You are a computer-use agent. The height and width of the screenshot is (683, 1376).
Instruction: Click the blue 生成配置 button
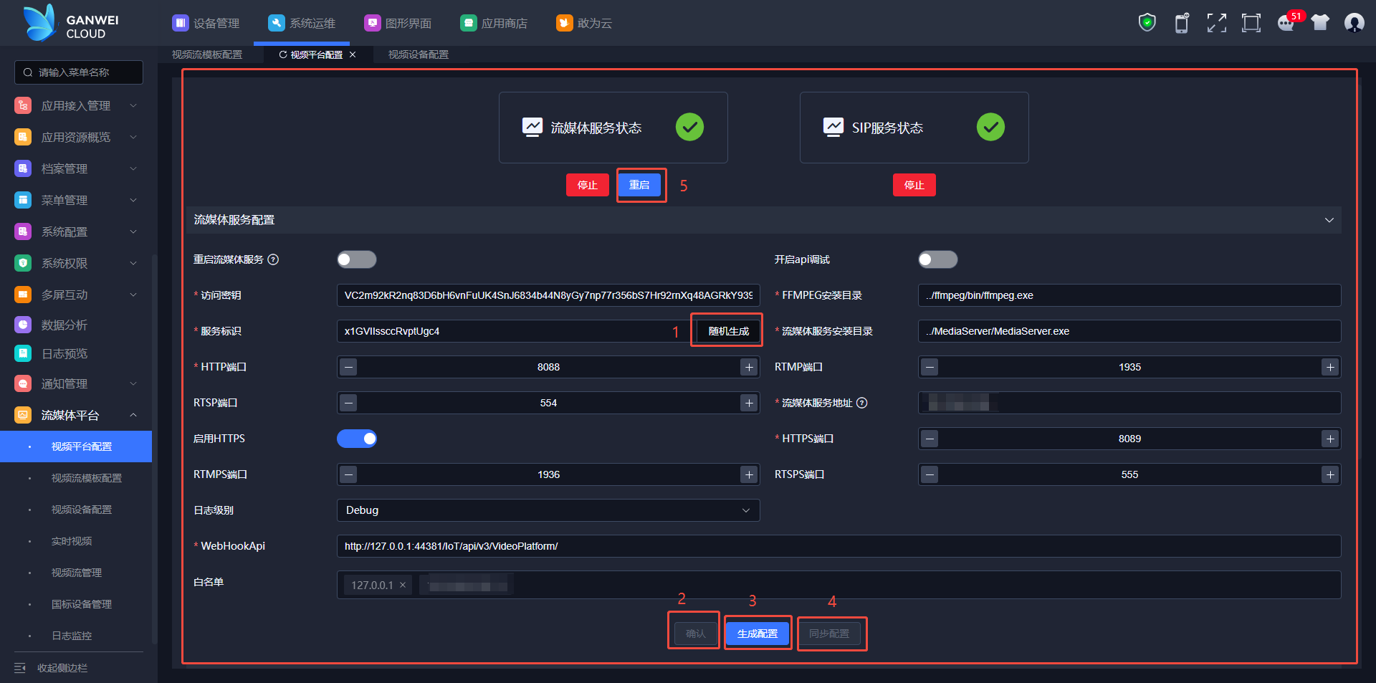757,634
